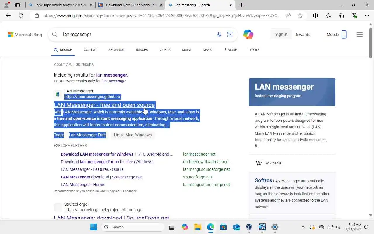Screen dimensions: 374x234
Task: Open Favorites list icon
Action: point(328,16)
